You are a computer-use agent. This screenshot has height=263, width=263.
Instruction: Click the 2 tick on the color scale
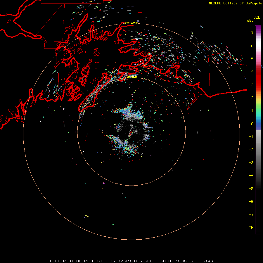click(252, 98)
